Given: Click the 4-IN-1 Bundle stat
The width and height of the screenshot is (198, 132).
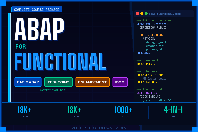Looking at the screenshot, I should coord(173,112).
